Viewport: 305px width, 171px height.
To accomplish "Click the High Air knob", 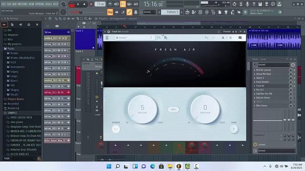I will pyautogui.click(x=205, y=109).
